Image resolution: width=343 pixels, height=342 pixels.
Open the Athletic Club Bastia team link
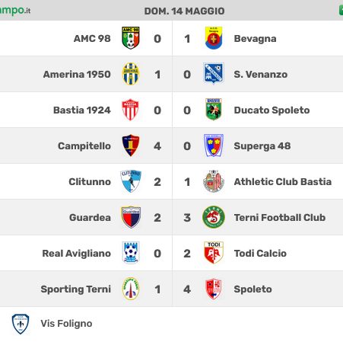click(x=283, y=182)
